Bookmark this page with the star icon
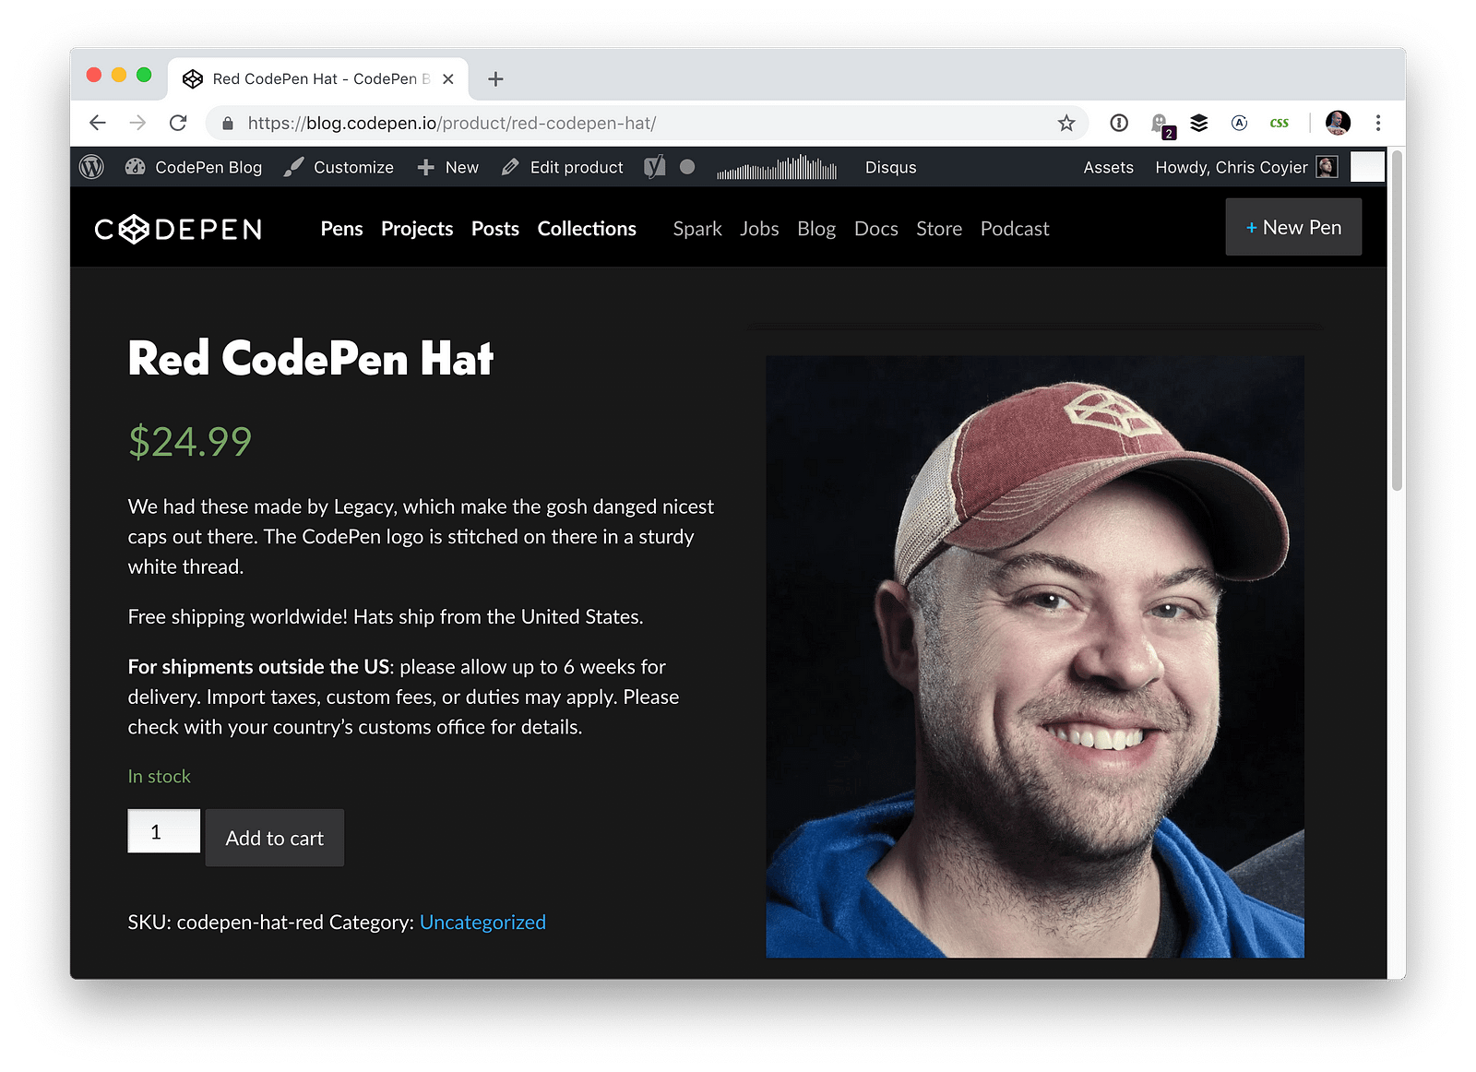This screenshot has width=1476, height=1072. pos(1066,123)
